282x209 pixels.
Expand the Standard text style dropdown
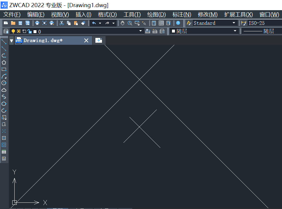[x=234, y=23]
